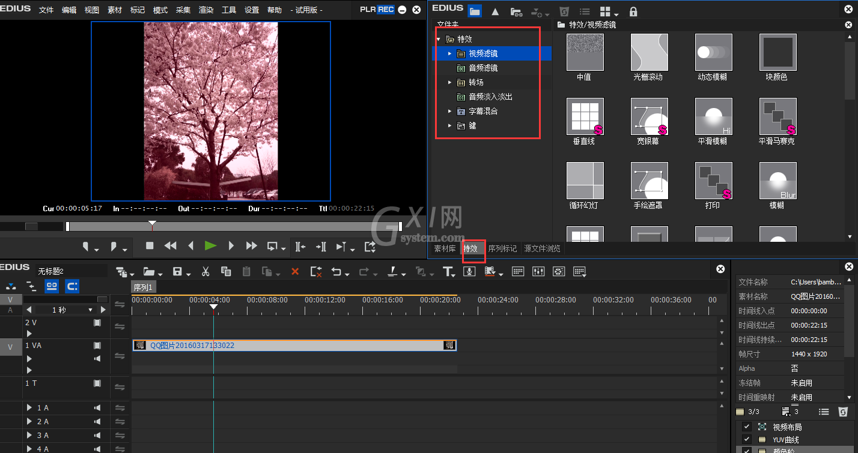The width and height of the screenshot is (858, 453).
Task: Select the 动态模糊 effect thumbnail
Action: click(713, 52)
